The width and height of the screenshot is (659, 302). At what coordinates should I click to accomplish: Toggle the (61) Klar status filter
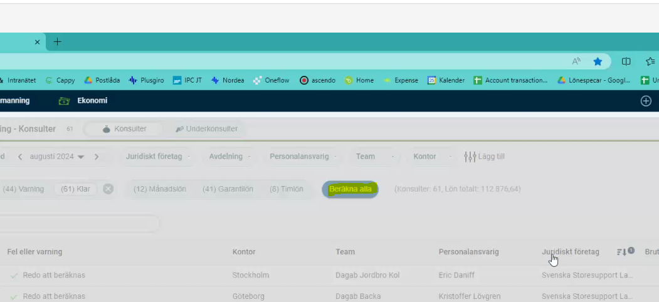(76, 189)
